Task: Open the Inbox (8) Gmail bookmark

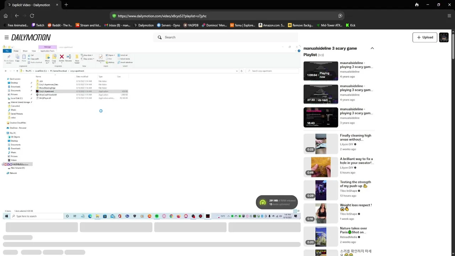Action: tap(117, 25)
